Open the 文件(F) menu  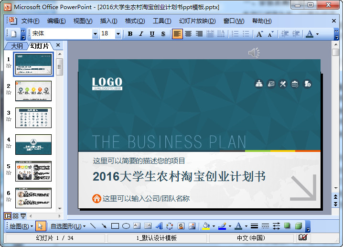click(30, 21)
